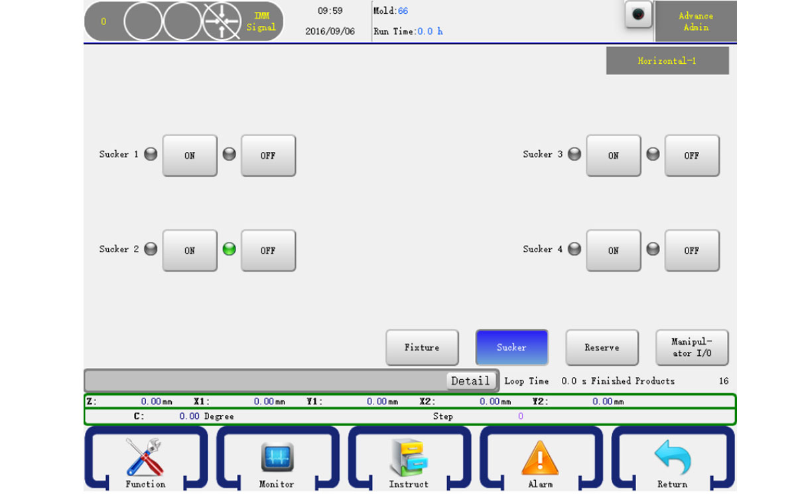Expand the Detail message panel

pos(470,380)
